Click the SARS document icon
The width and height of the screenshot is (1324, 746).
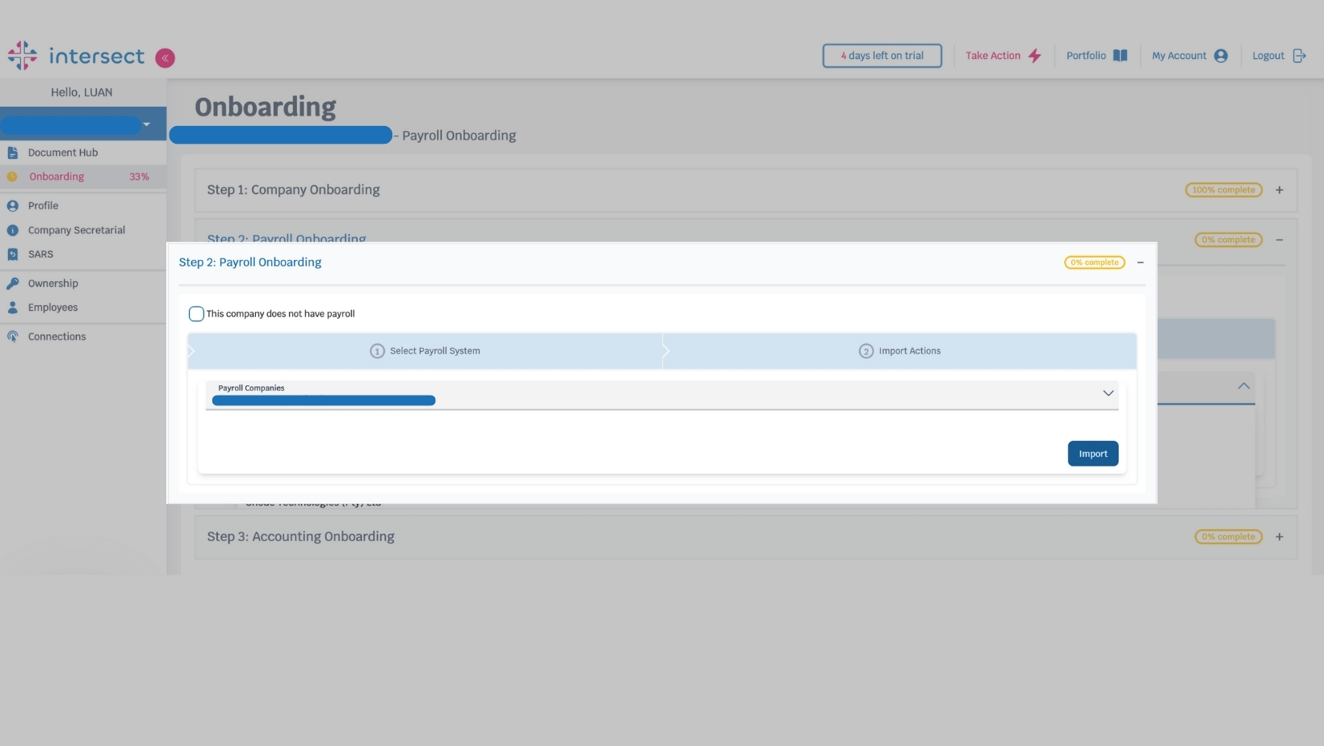pyautogui.click(x=12, y=254)
